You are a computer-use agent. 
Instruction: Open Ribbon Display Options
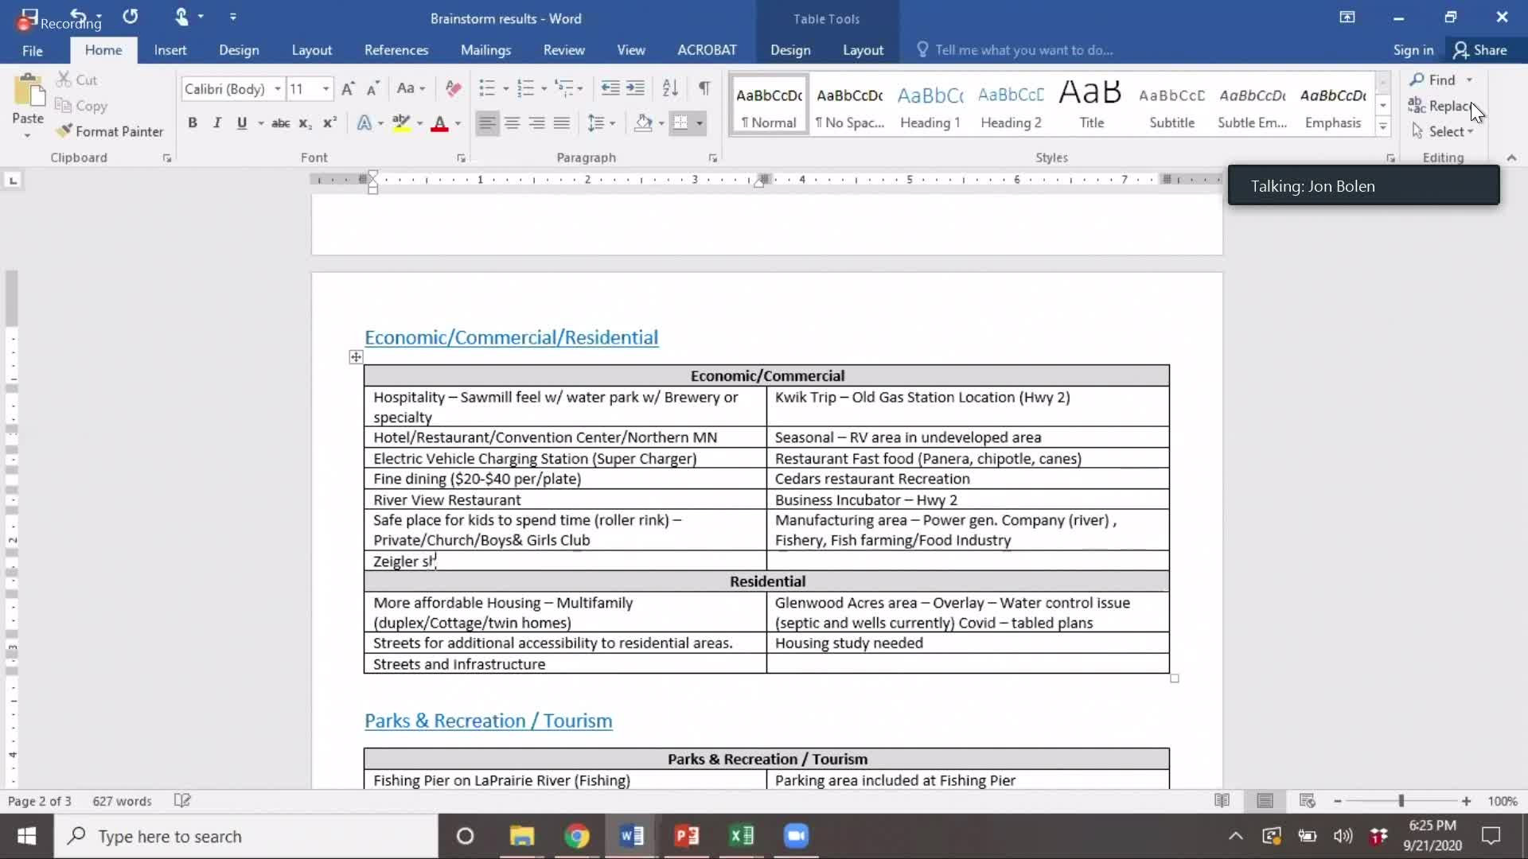[x=1347, y=17]
